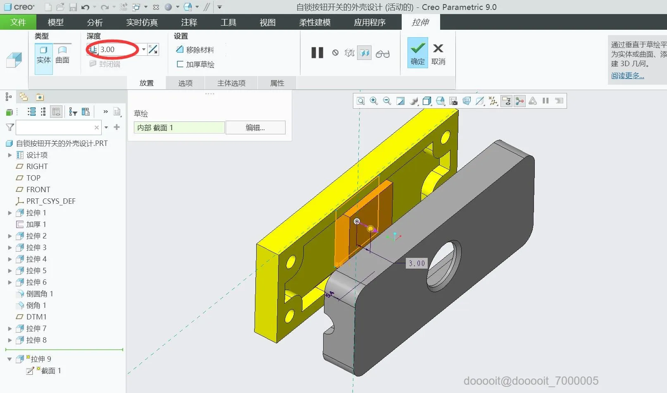Viewport: 667px width, 393px height.
Task: Toggle the spin center icon
Action: click(519, 101)
